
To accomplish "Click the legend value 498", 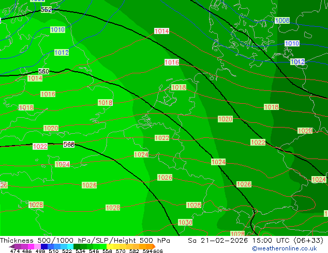I will (x=40, y=251).
